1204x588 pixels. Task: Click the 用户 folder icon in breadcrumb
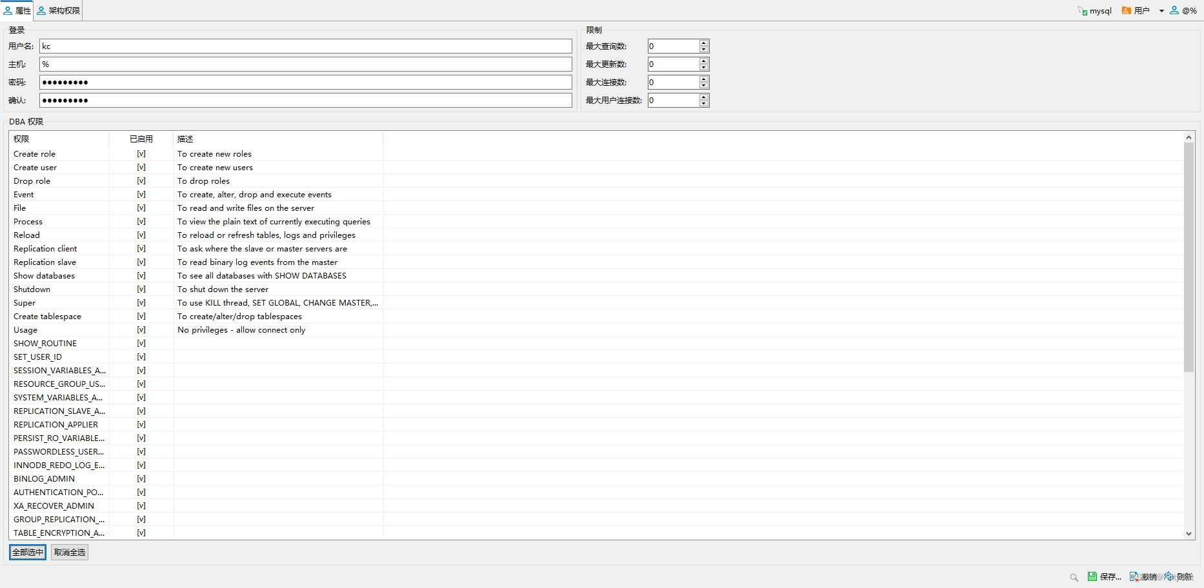1127,10
